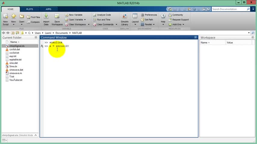Expand the Clear Workspace dropdown arrow
257x144 pixels.
click(x=89, y=25)
